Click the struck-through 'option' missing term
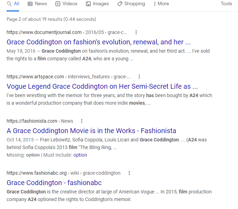The width and height of the screenshot is (238, 209). point(33,155)
